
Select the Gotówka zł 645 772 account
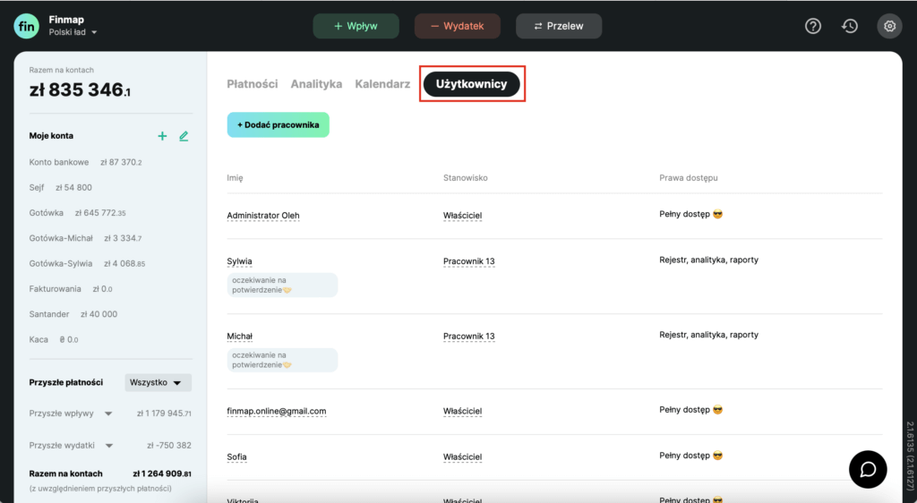point(78,213)
